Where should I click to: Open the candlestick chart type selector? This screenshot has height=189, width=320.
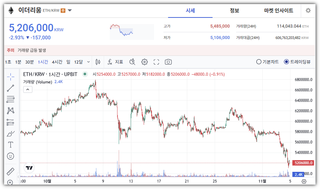(98, 62)
